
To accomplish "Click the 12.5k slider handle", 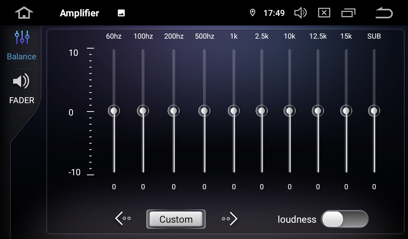I will click(x=318, y=111).
